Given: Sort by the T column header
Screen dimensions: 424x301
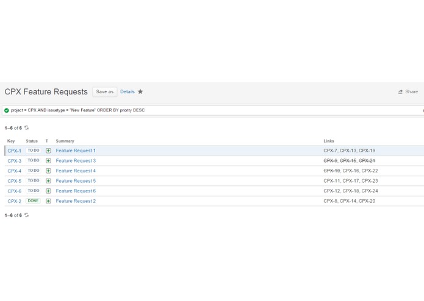Looking at the screenshot, I should coord(47,141).
